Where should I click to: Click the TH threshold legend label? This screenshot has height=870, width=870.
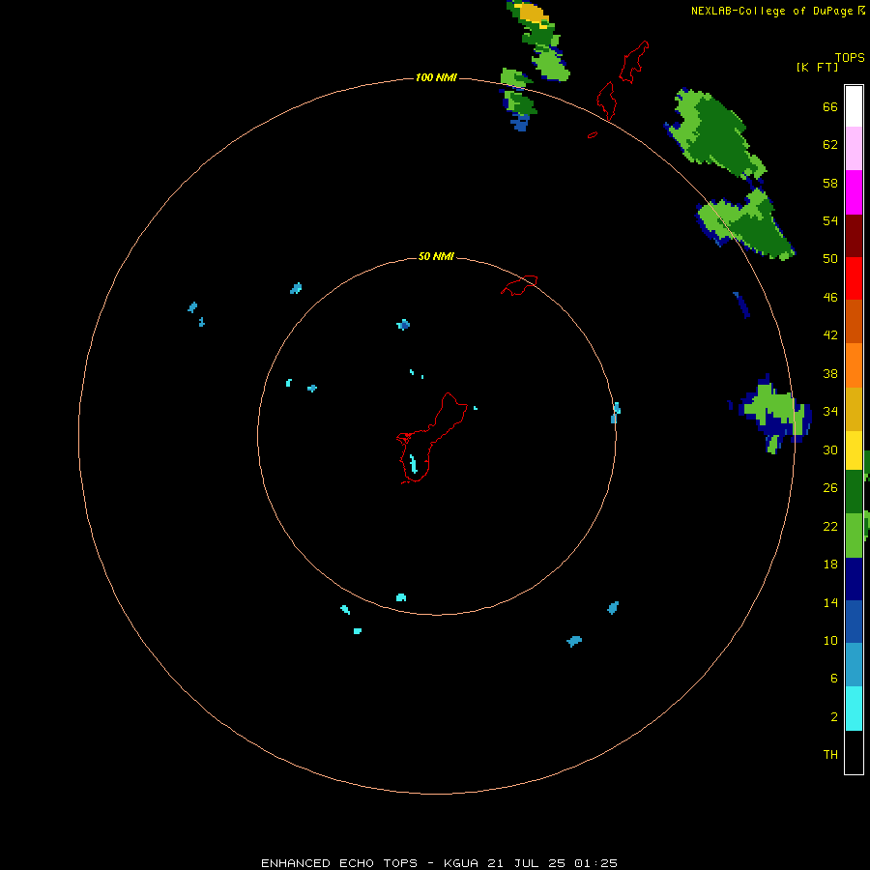pyautogui.click(x=830, y=755)
